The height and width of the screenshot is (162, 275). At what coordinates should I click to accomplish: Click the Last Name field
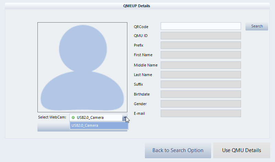tap(200, 75)
